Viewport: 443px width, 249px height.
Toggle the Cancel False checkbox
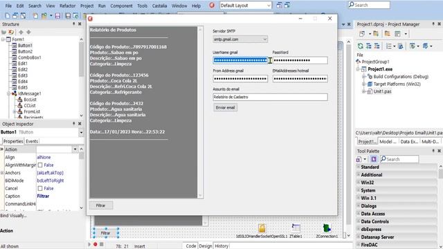pos(40,188)
